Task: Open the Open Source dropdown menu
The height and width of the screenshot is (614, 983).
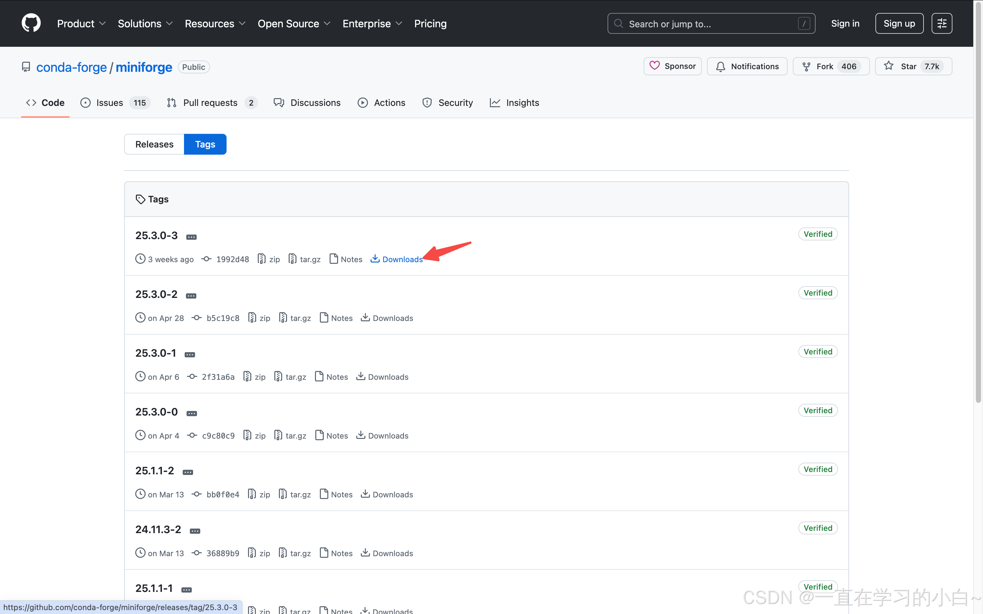Action: click(294, 23)
